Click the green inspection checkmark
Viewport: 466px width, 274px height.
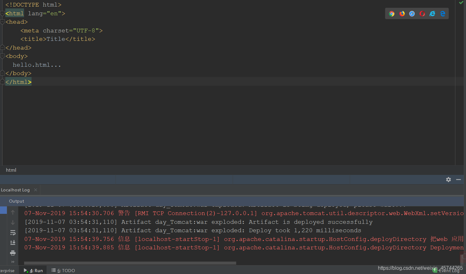pyautogui.click(x=461, y=2)
